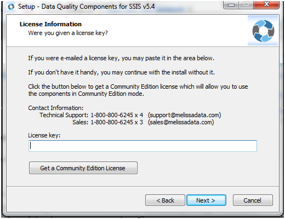Minimize the Setup window
Screen dimensions: 285x219
pos(231,5)
